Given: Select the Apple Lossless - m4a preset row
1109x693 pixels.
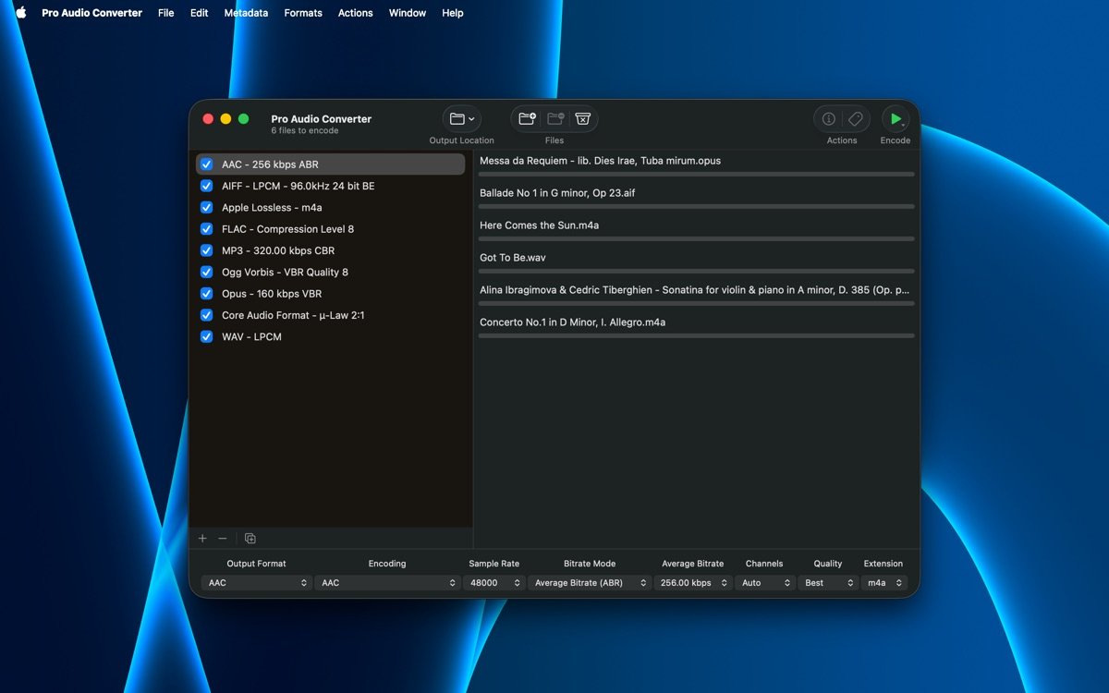Looking at the screenshot, I should [x=330, y=208].
